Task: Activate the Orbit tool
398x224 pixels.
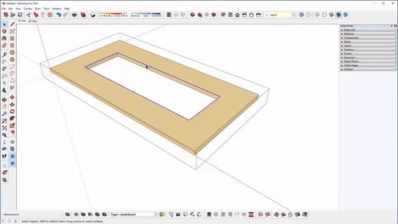Action: (x=4, y=100)
